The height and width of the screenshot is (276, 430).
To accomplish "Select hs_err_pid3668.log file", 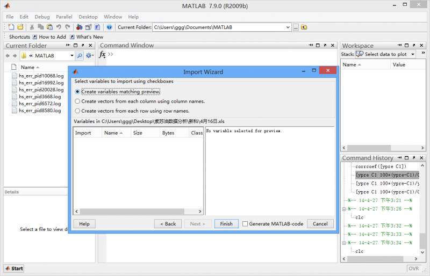I will click(40, 97).
